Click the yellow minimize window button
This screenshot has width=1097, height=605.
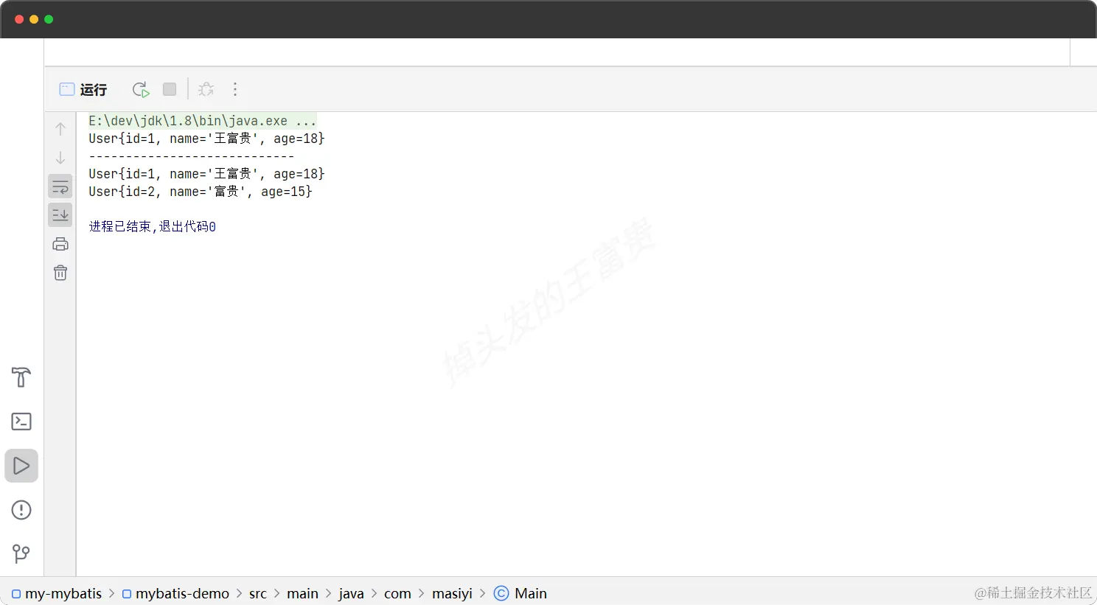34,19
